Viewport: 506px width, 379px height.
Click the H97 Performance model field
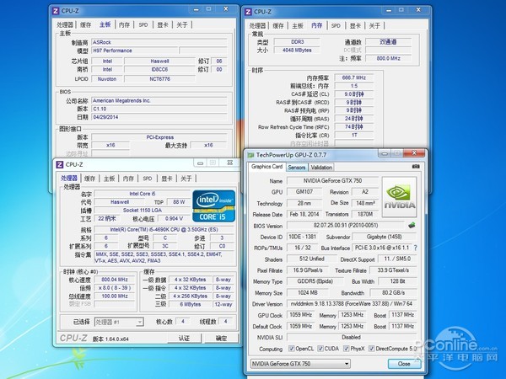click(135, 51)
